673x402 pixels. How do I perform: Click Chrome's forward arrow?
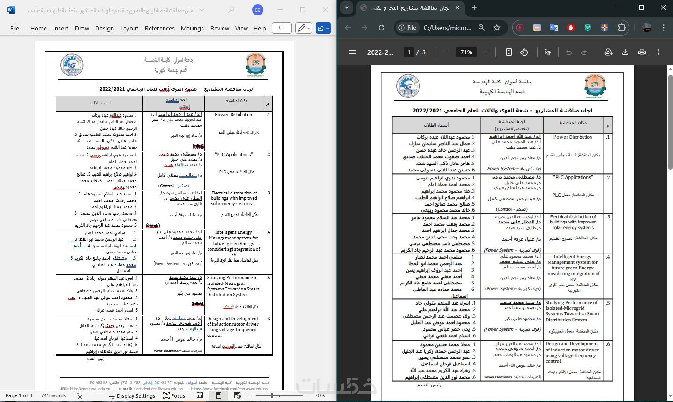point(365,28)
